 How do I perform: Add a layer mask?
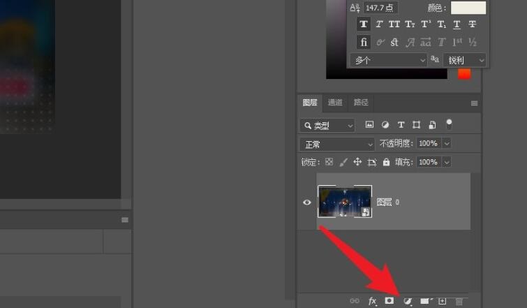click(x=389, y=300)
